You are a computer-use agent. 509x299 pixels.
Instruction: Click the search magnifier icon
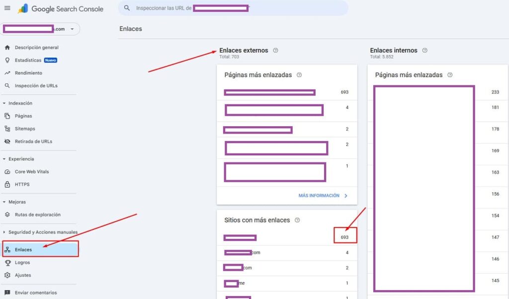pyautogui.click(x=127, y=8)
